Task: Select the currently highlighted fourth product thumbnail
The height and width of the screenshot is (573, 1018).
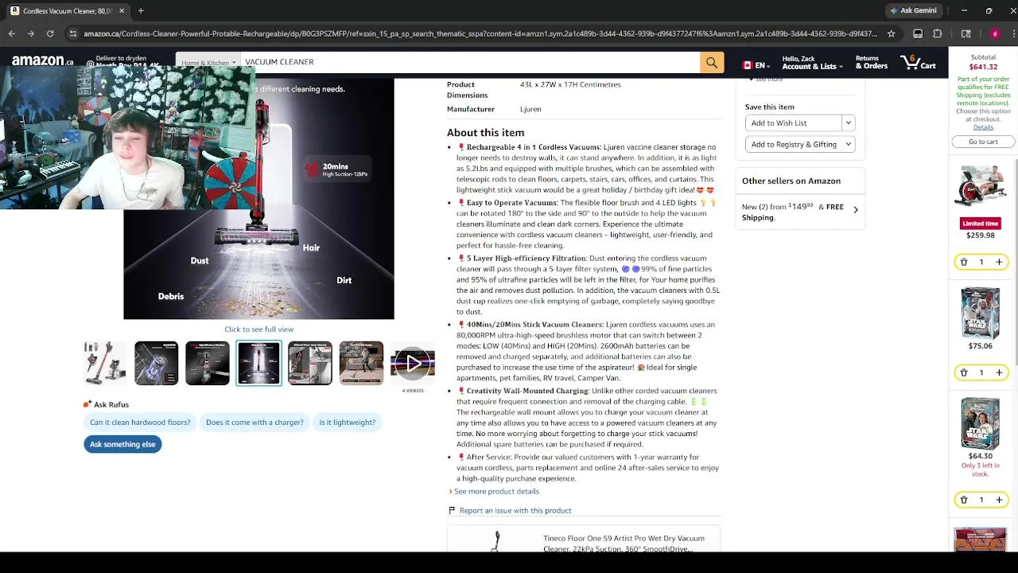Action: pos(258,363)
